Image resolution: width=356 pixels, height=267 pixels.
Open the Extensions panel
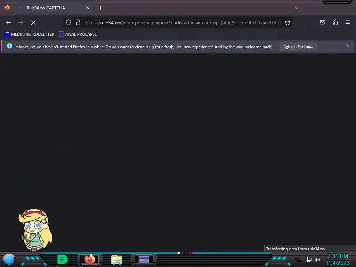[335, 22]
